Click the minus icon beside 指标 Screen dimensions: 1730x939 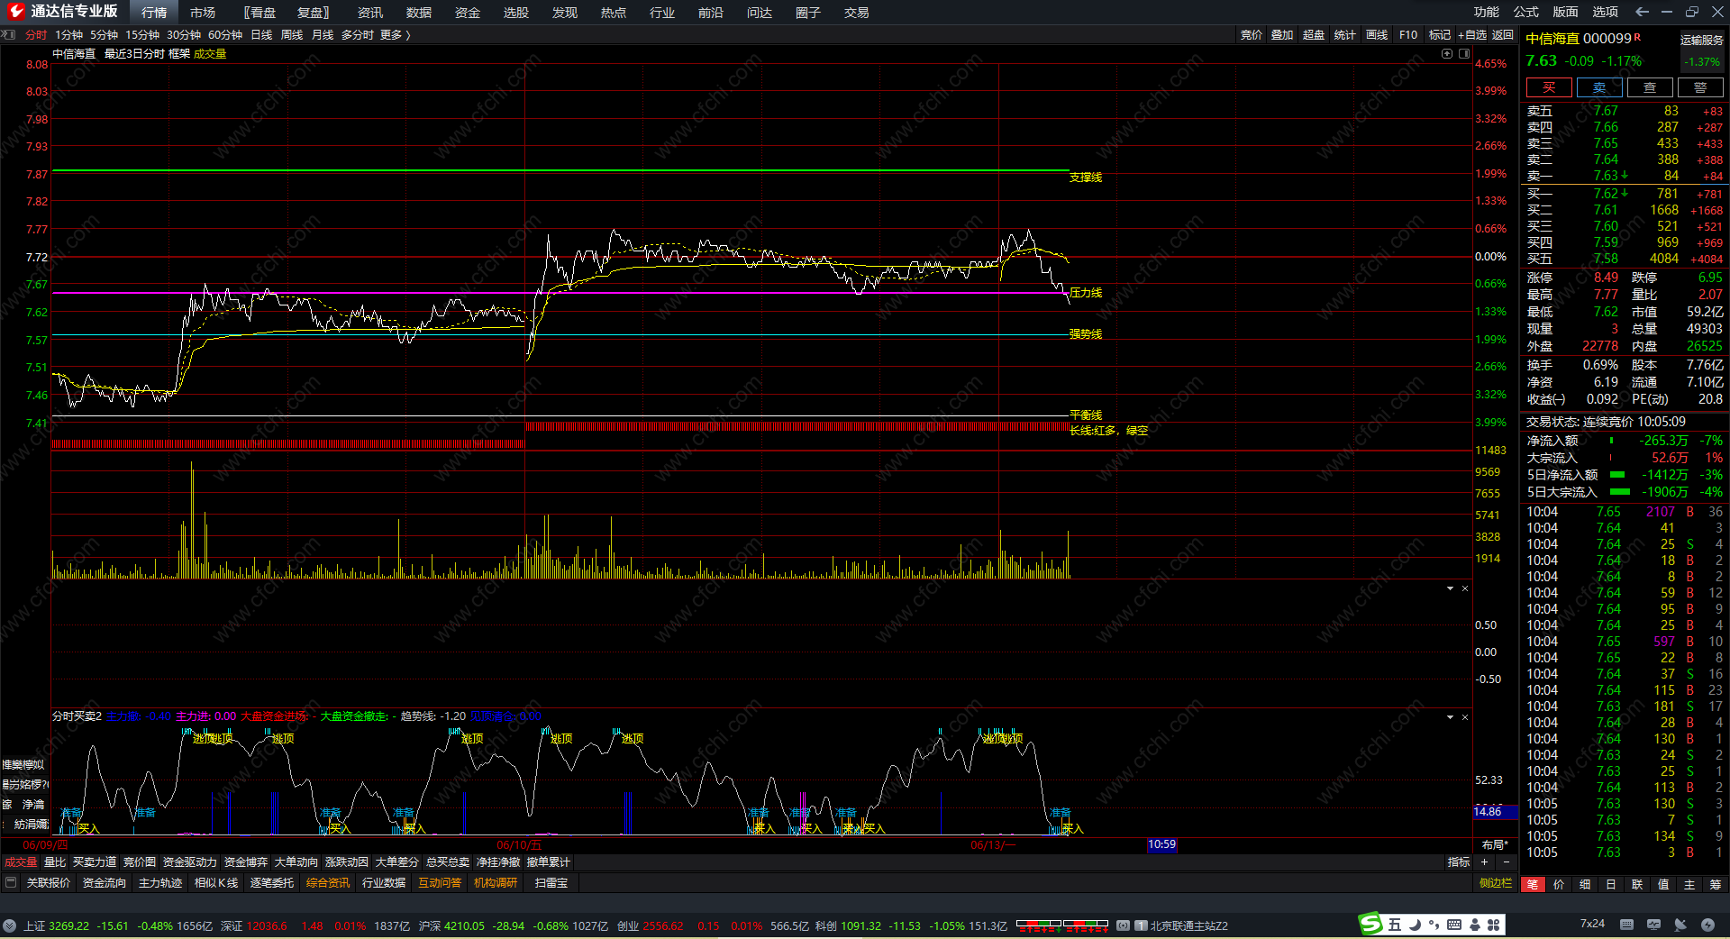tap(1506, 862)
